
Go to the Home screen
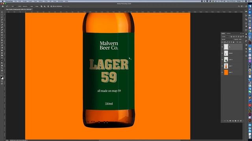click(x=3, y=6)
